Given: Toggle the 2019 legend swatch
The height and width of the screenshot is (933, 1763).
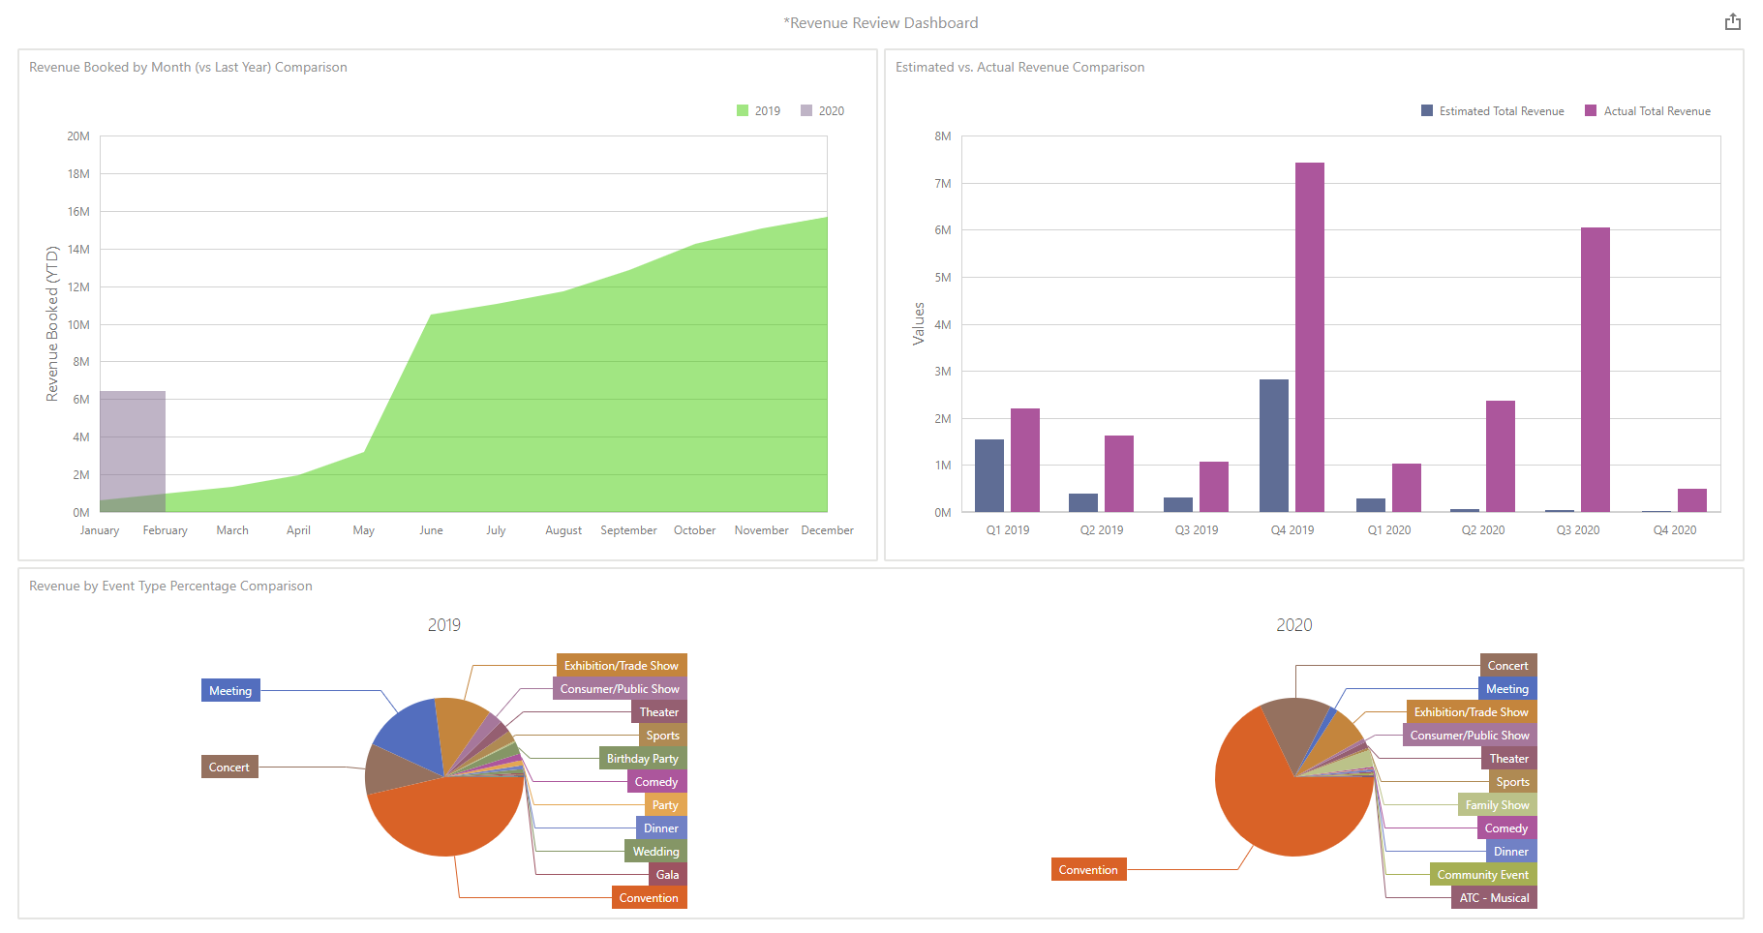Looking at the screenshot, I should (x=743, y=110).
